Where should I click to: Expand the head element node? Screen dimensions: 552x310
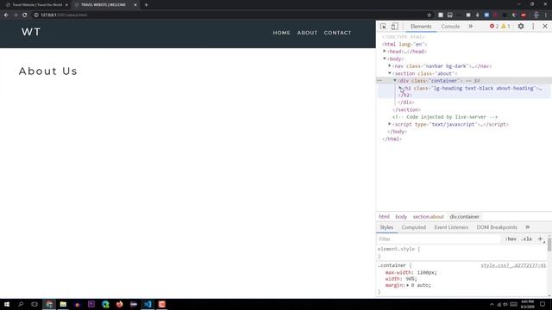pos(385,52)
